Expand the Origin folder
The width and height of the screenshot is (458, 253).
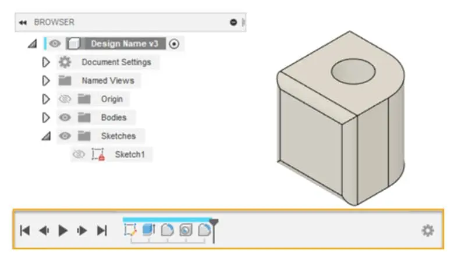46,99
